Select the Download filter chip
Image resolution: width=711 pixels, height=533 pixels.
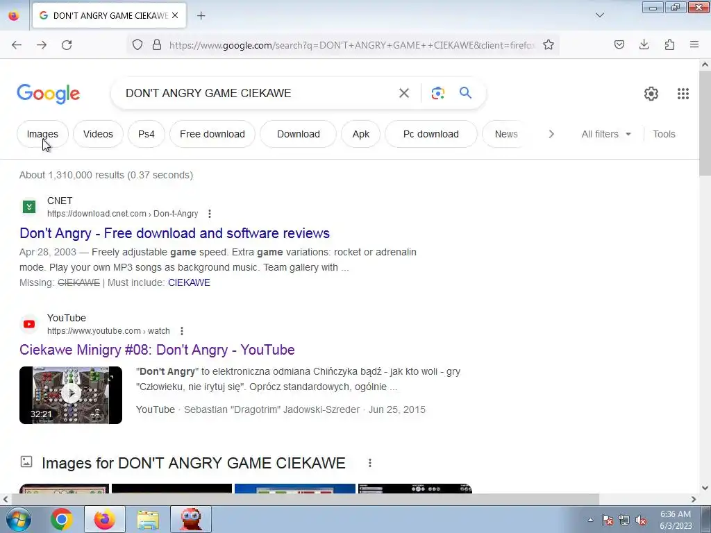[x=299, y=134]
